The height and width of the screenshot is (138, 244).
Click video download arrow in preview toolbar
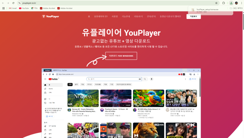(x=194, y=74)
